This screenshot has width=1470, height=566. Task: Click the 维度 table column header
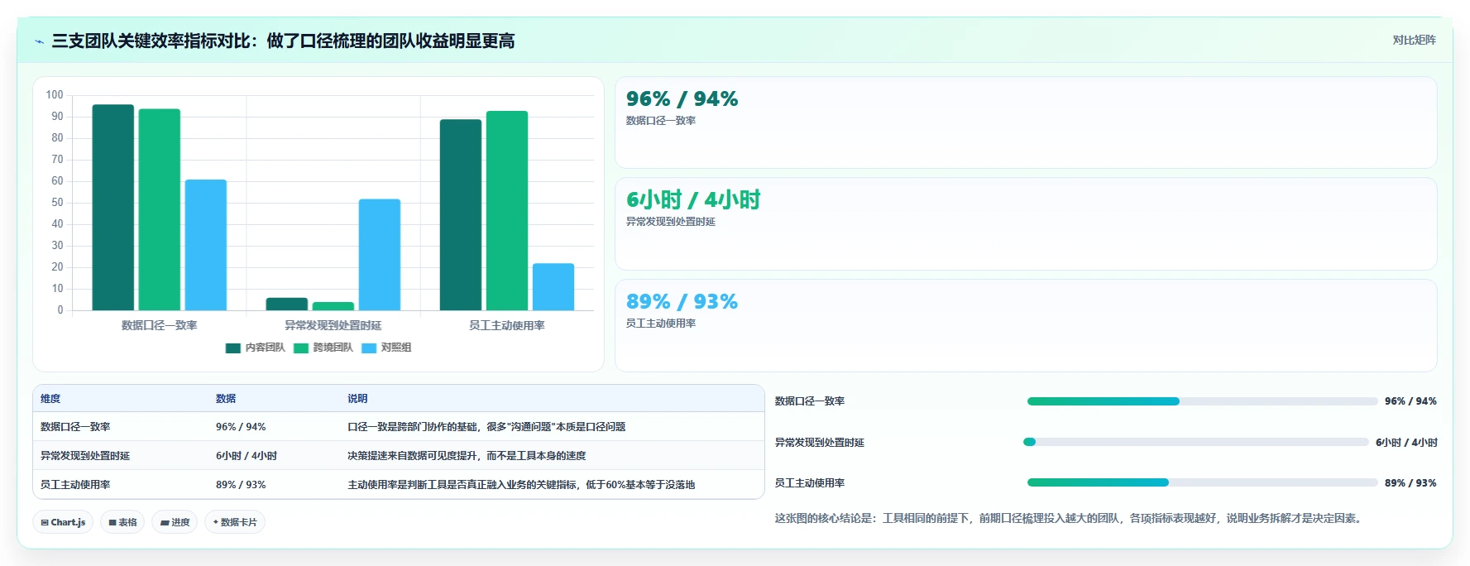click(50, 399)
